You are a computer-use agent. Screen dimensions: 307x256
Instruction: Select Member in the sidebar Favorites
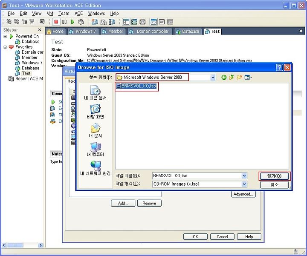pos(26,58)
